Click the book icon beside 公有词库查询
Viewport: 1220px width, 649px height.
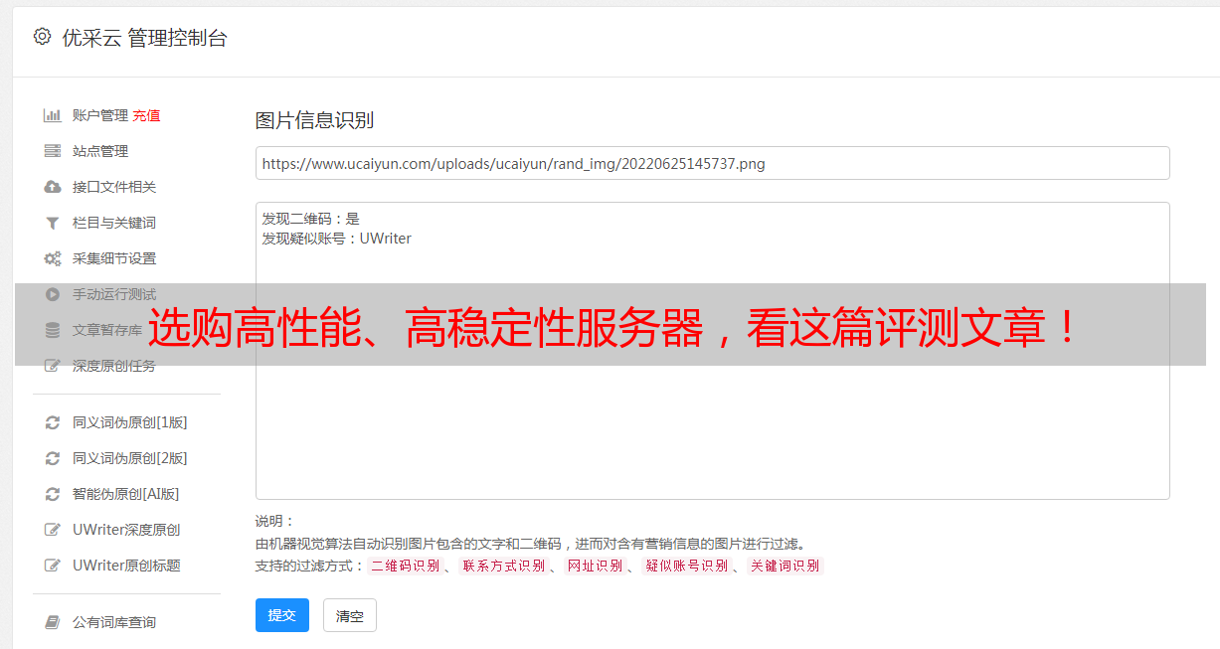coord(53,622)
